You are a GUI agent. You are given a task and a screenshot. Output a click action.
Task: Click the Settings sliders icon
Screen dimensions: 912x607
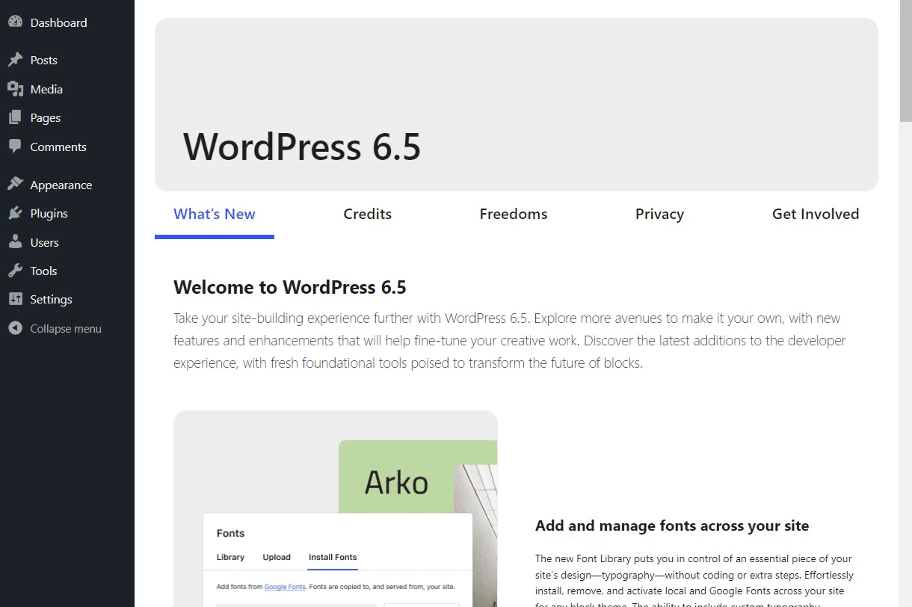(15, 299)
